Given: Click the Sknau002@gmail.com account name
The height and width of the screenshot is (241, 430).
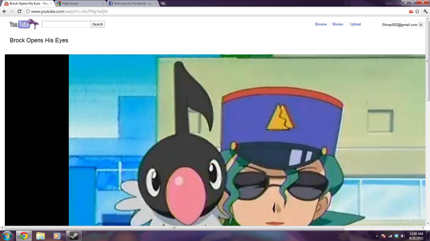Looking at the screenshot, I should pos(400,25).
